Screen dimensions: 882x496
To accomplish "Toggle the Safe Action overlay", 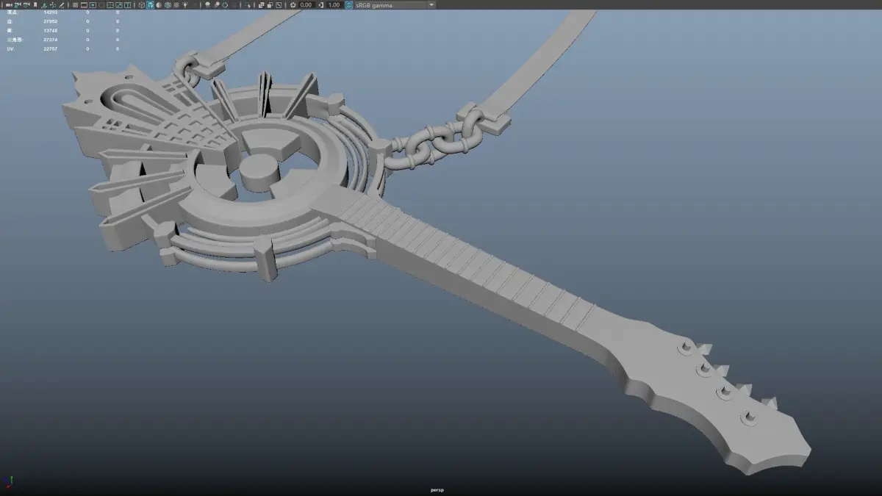I will [x=118, y=4].
